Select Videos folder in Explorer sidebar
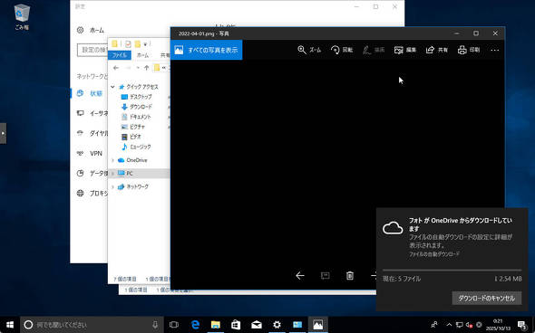535x333 pixels. tap(131, 137)
